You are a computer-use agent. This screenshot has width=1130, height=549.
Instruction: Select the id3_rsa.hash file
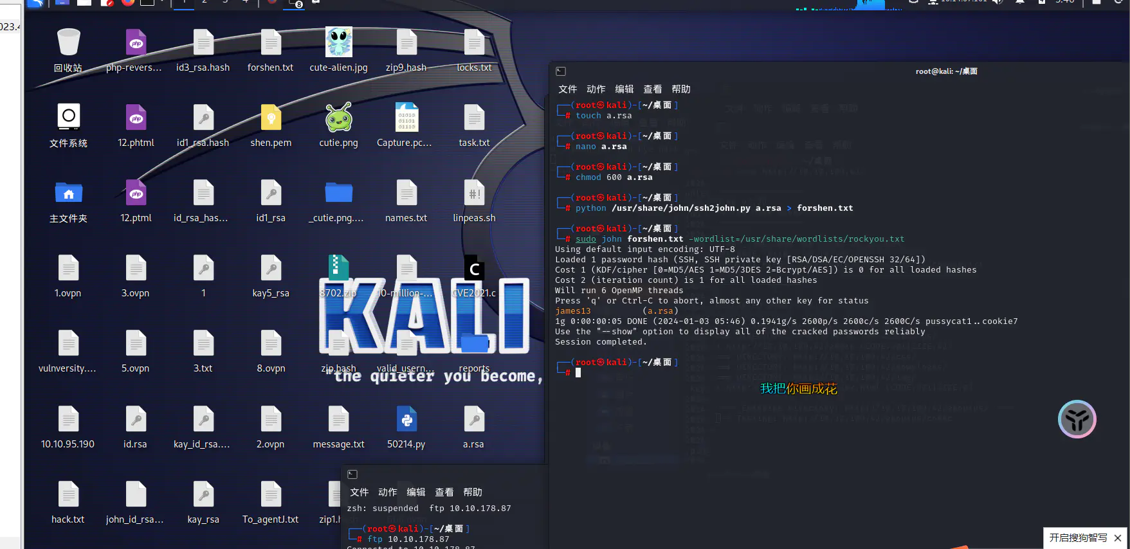[x=203, y=42]
